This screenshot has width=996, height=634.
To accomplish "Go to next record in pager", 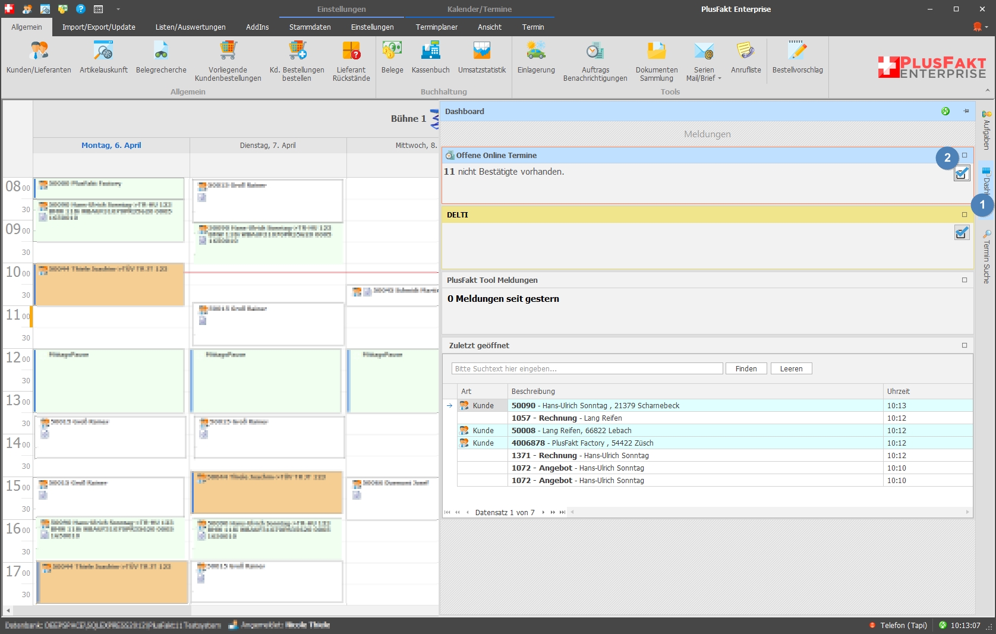I will pyautogui.click(x=543, y=512).
